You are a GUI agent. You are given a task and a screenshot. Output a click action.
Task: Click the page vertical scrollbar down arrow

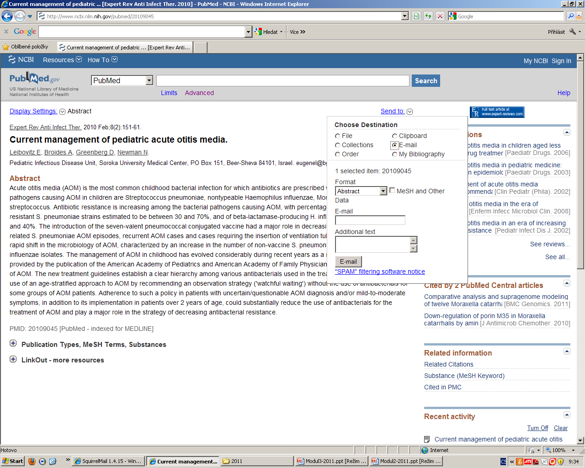[580, 441]
